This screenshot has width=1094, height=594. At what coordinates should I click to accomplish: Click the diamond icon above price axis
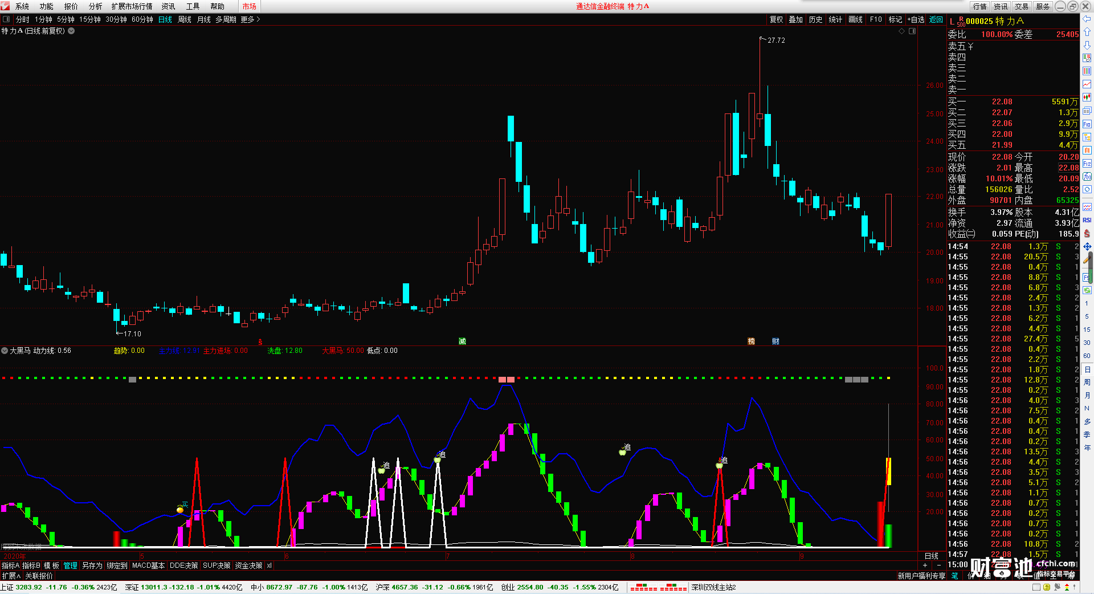[x=902, y=31]
